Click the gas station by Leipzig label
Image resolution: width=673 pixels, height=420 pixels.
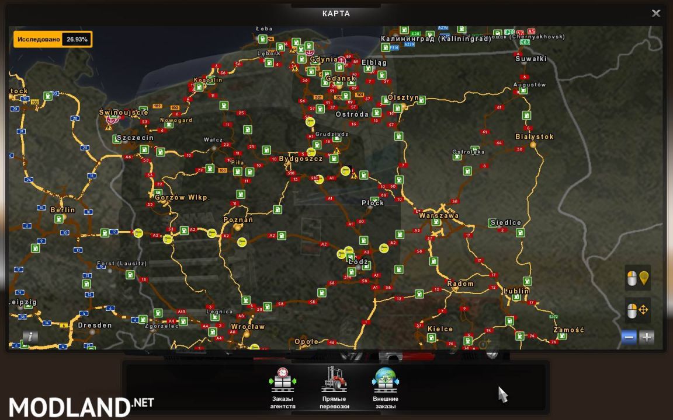pyautogui.click(x=29, y=304)
